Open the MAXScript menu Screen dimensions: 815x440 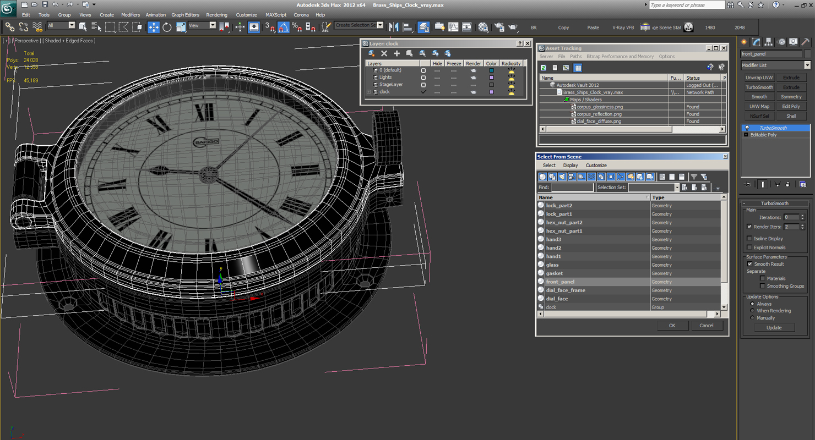(x=276, y=15)
